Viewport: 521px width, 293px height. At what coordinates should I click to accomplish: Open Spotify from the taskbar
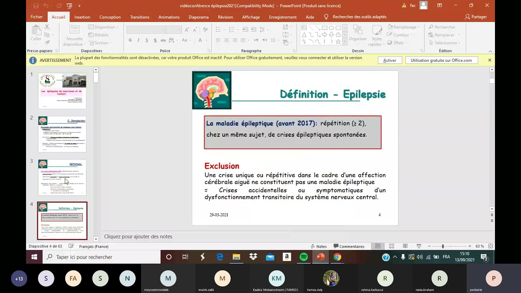pyautogui.click(x=304, y=257)
